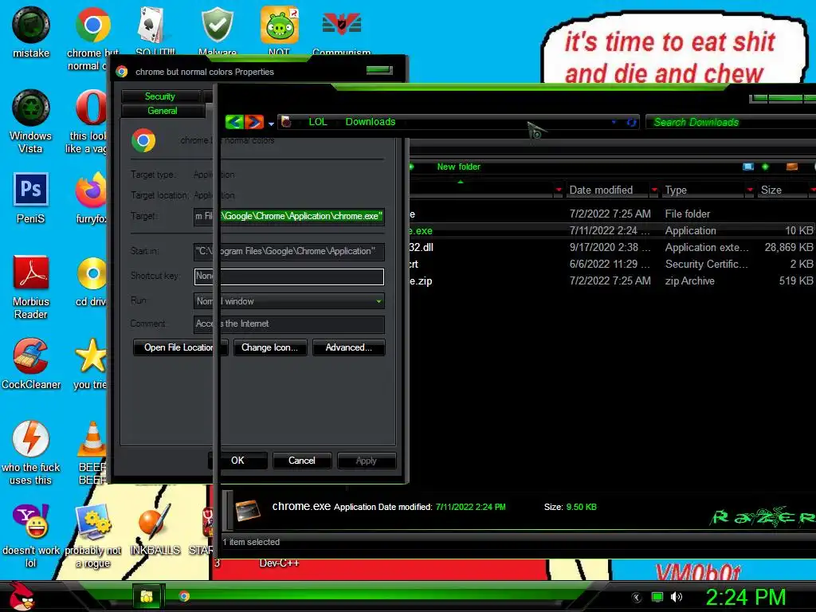Switch to the Security tab
Image resolution: width=816 pixels, height=612 pixels.
(x=160, y=96)
